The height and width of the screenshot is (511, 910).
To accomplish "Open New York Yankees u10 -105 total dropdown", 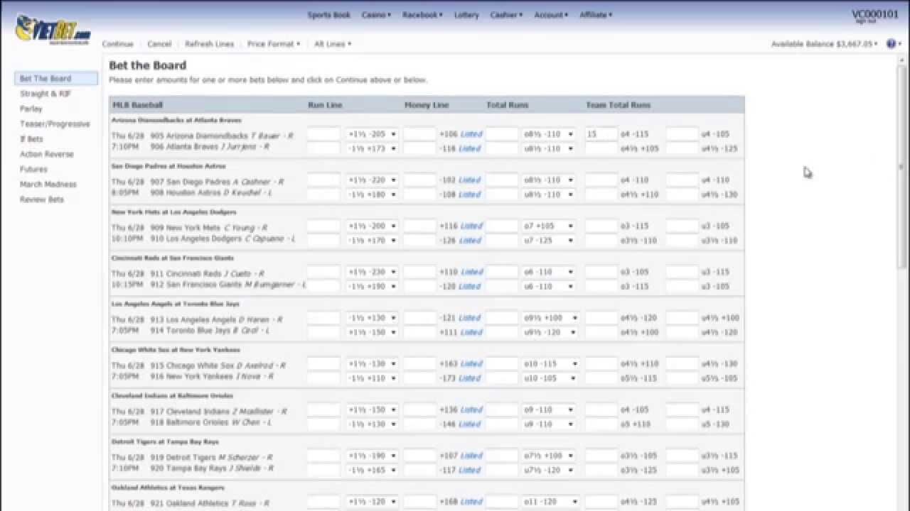I will 551,378.
